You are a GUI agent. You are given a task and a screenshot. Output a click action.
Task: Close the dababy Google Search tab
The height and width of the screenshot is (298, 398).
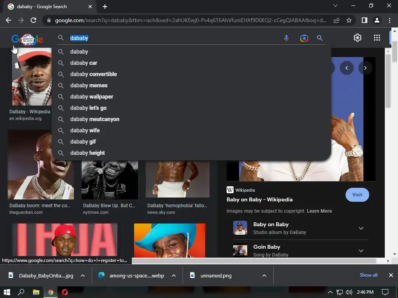[90, 7]
